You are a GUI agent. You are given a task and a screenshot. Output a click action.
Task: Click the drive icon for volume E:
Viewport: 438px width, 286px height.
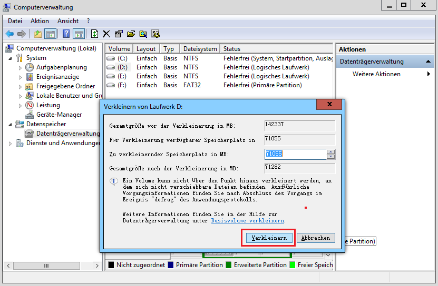tap(111, 76)
